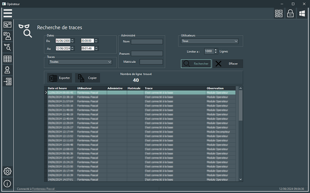Expand the Traces dropdown showing Toutes

(x=80, y=62)
